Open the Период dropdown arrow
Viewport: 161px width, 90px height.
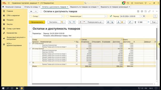coord(141,16)
